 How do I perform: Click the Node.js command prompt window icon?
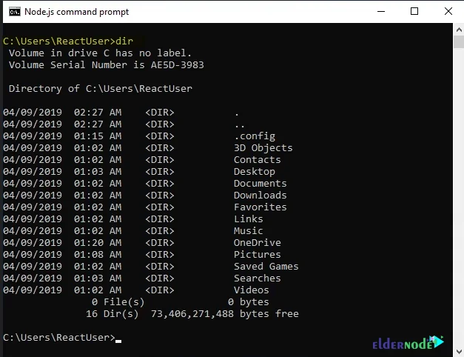(12, 11)
